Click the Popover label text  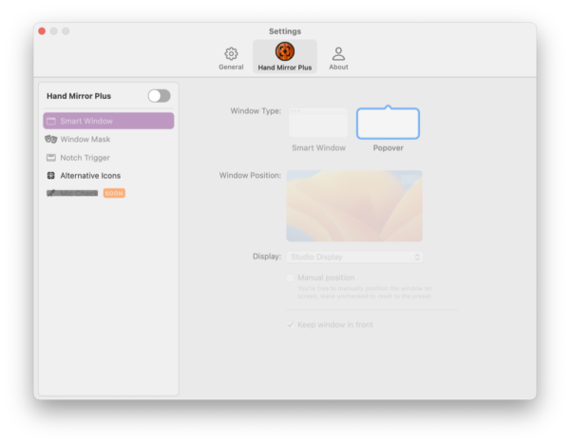pos(388,148)
